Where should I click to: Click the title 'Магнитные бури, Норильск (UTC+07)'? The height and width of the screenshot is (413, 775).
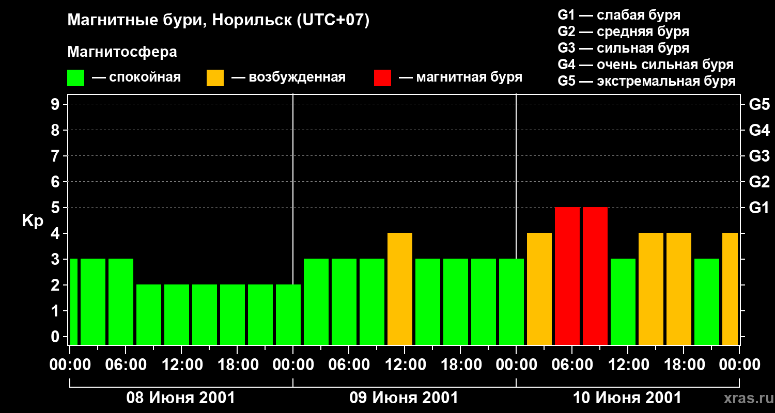tap(219, 21)
